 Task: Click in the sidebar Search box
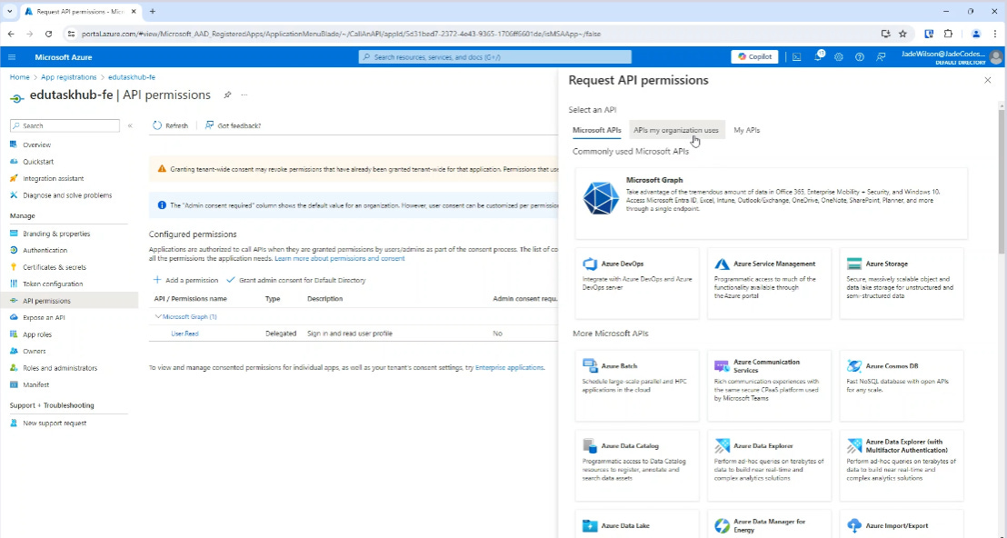click(65, 125)
